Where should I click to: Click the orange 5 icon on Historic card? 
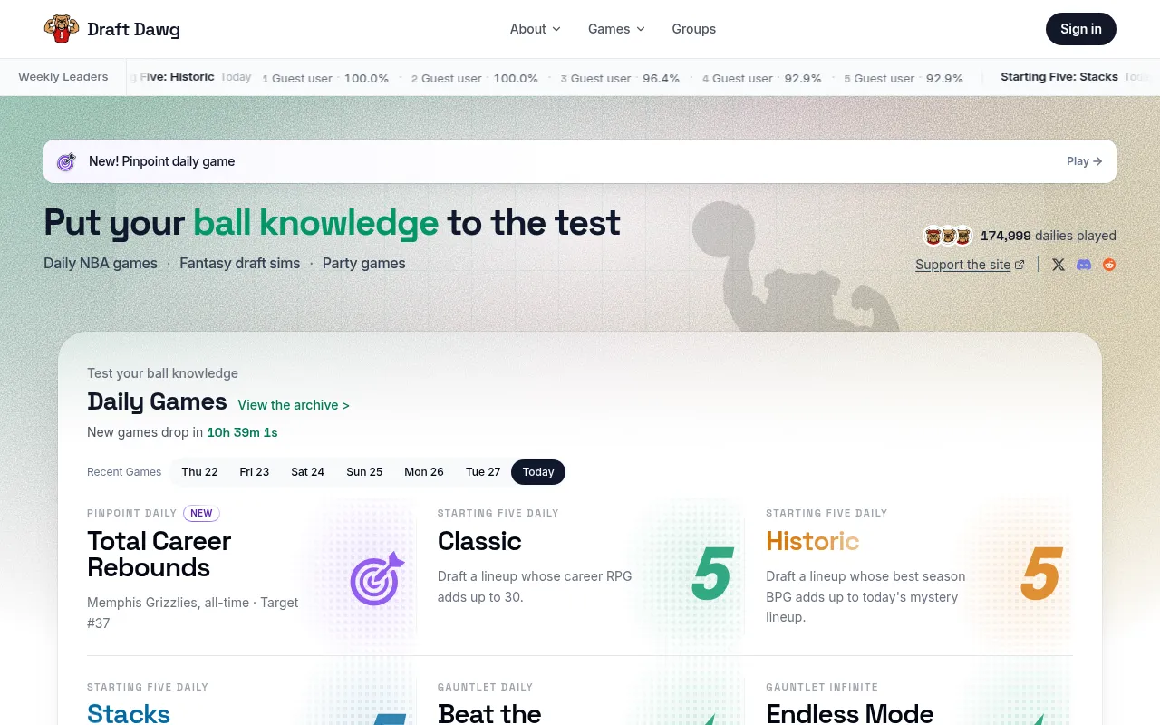(1040, 575)
